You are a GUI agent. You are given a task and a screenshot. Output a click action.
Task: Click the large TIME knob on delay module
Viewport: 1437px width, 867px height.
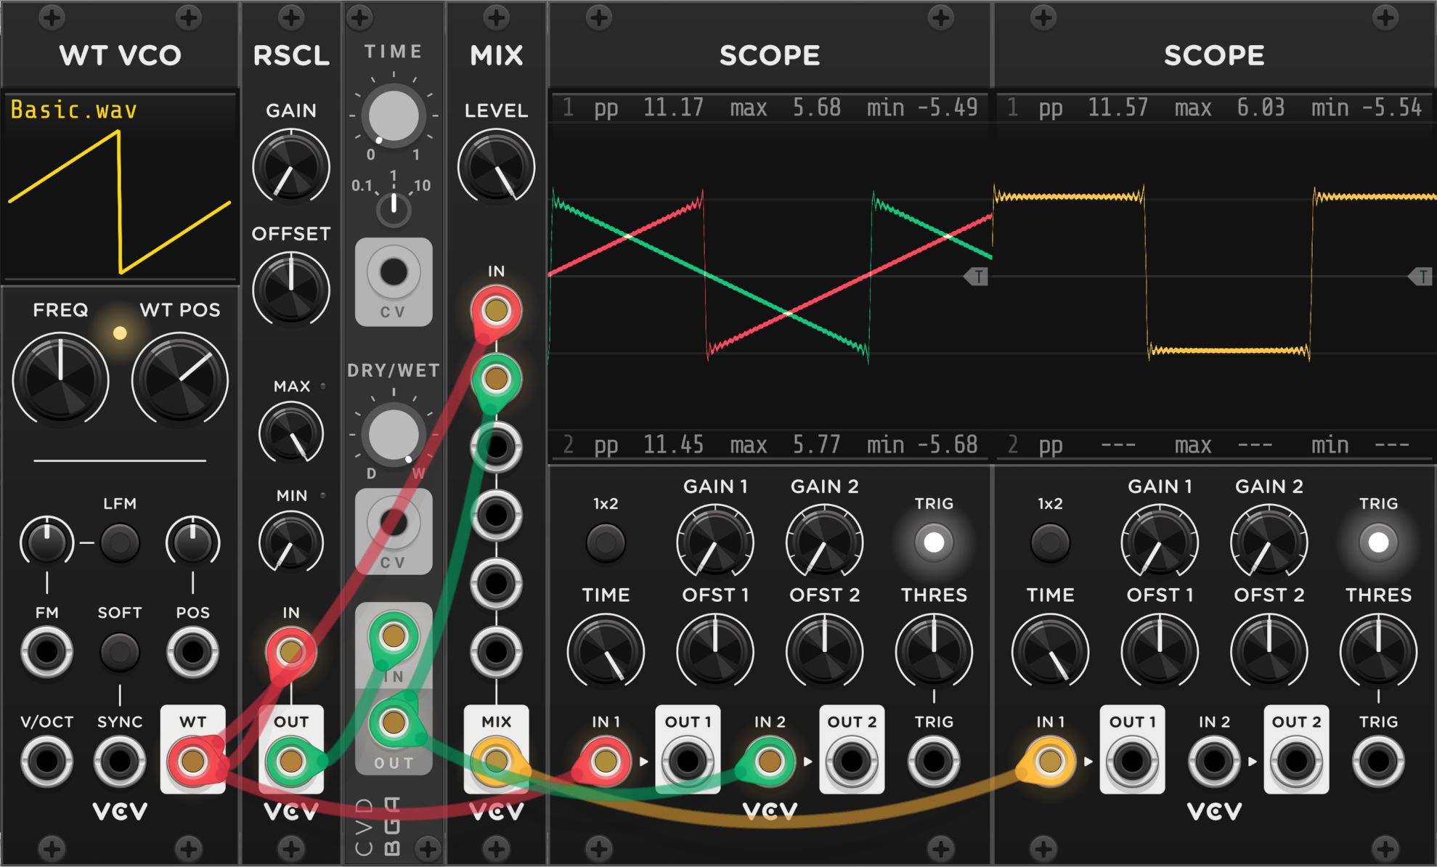(394, 115)
